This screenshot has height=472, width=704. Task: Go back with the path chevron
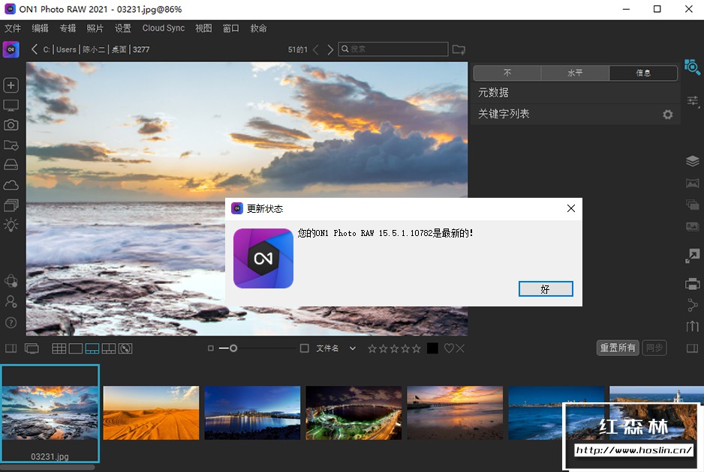35,49
